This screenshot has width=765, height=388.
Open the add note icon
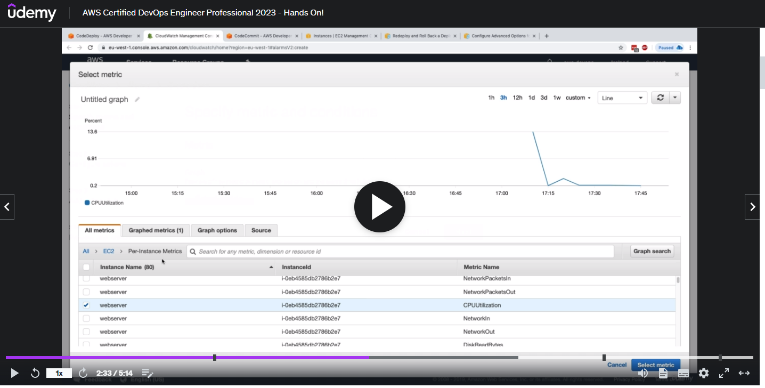click(x=148, y=373)
